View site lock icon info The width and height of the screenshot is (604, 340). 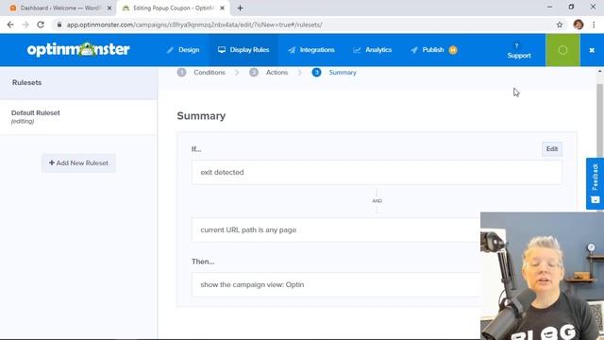pos(59,25)
